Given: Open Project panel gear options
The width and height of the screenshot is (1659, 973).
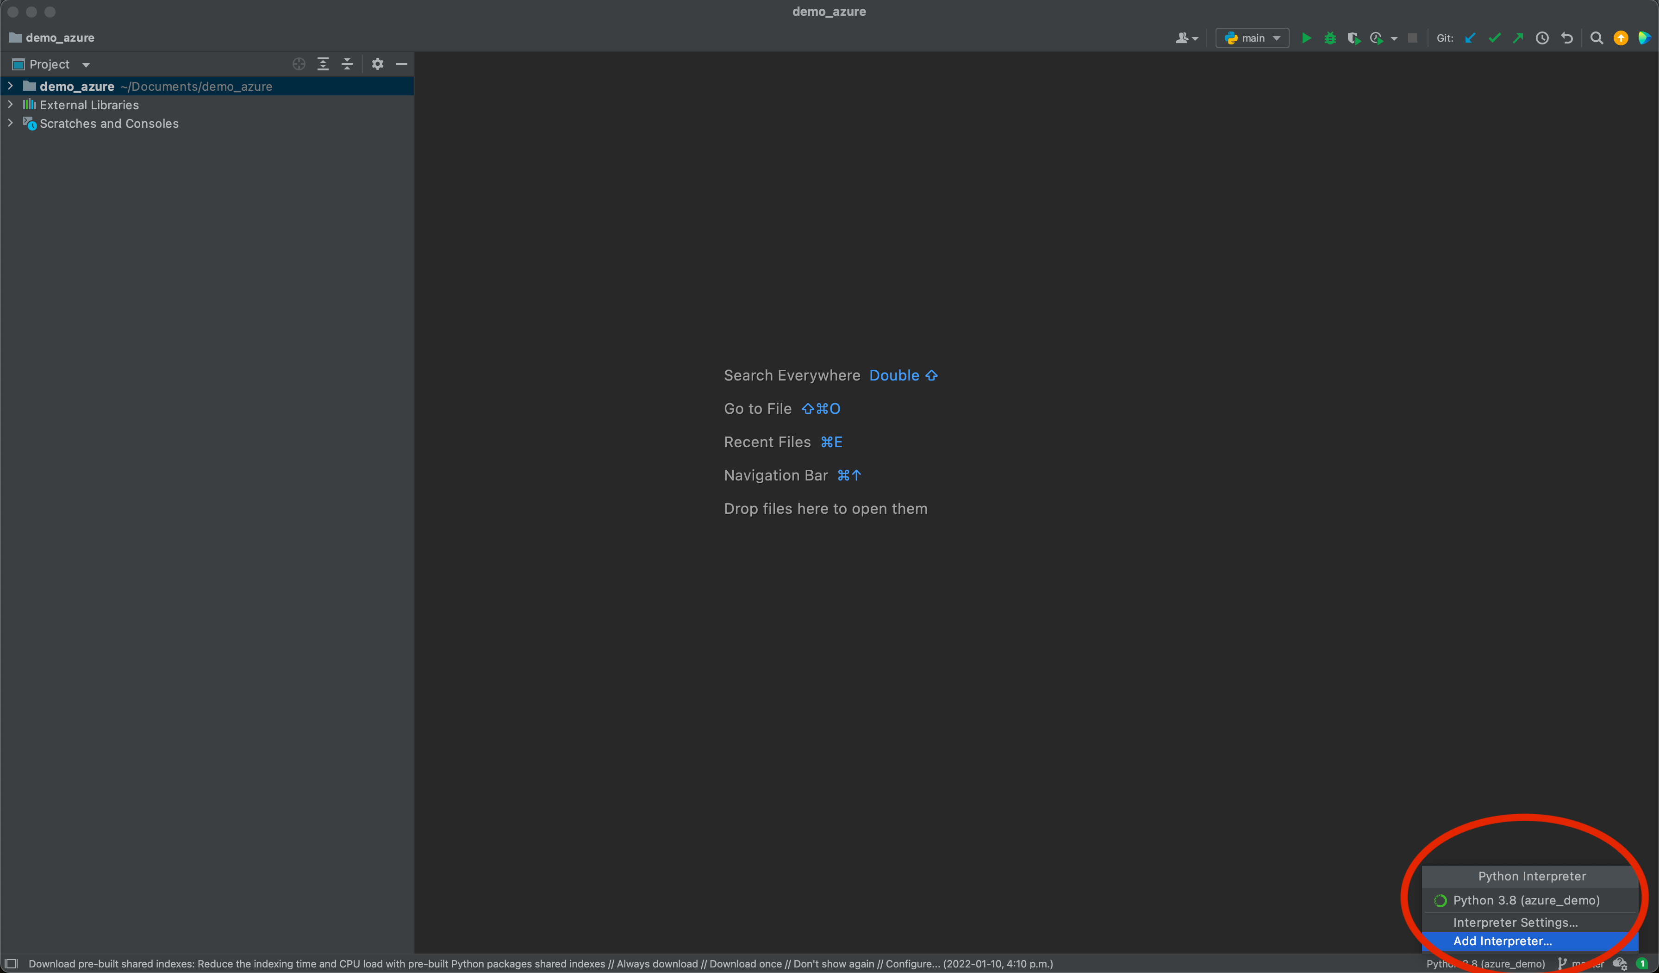Looking at the screenshot, I should pyautogui.click(x=377, y=64).
